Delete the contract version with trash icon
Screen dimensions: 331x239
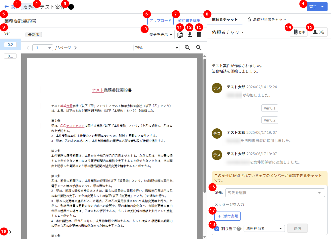(x=199, y=35)
